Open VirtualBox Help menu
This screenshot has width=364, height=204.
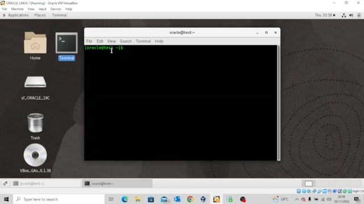69,9
